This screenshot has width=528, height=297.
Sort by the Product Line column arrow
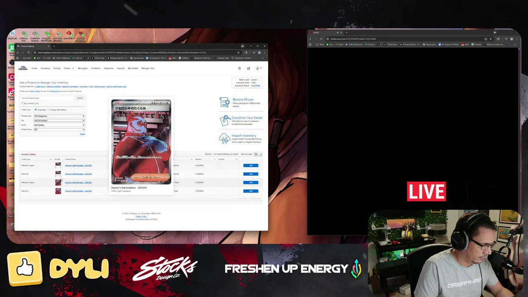pos(51,159)
